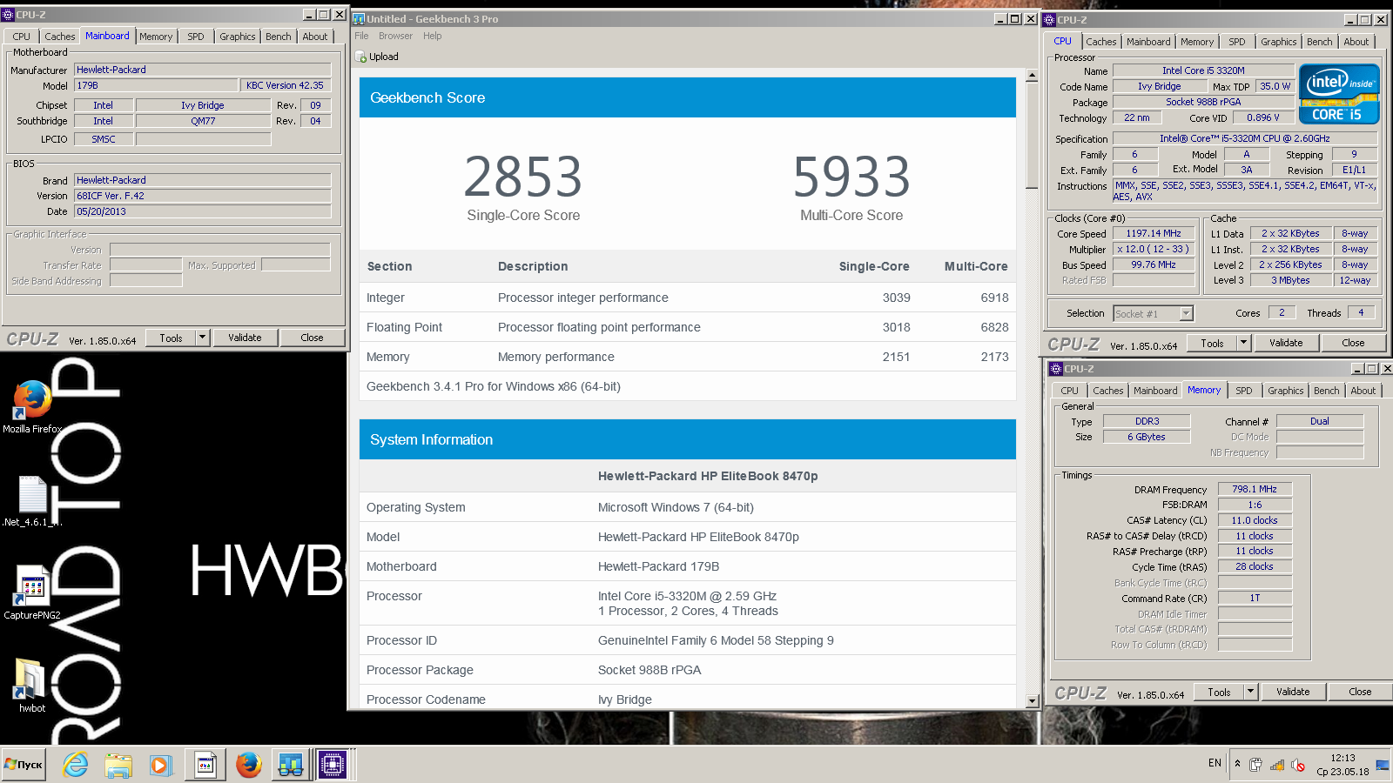1393x783 pixels.
Task: Open Geekbench Help menu
Action: click(433, 36)
